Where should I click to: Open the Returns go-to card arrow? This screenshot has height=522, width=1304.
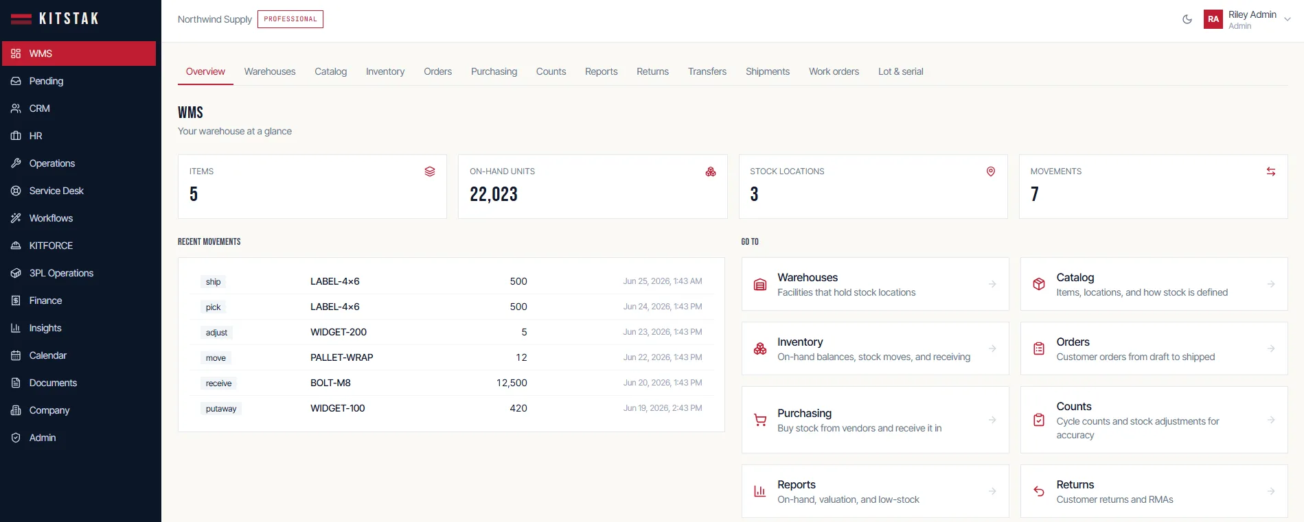(1271, 491)
